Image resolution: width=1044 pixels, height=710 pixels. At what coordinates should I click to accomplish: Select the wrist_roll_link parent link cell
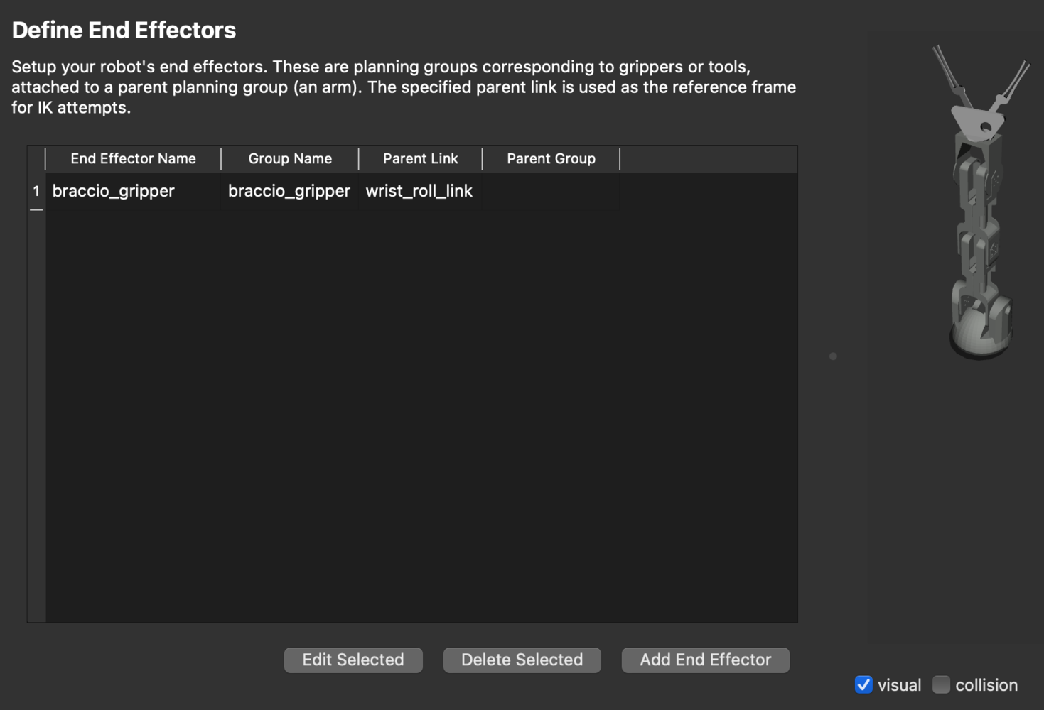[421, 191]
